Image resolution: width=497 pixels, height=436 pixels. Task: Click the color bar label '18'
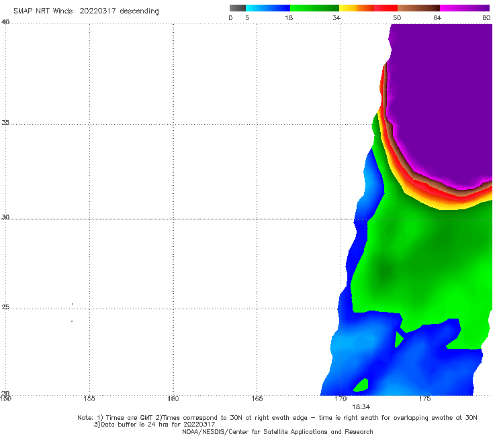pyautogui.click(x=289, y=17)
